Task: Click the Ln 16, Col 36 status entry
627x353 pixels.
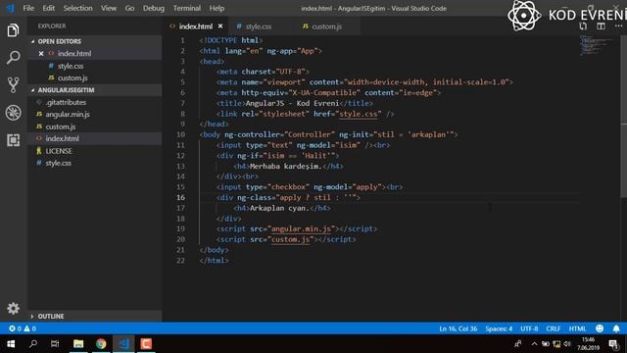Action: [x=458, y=328]
